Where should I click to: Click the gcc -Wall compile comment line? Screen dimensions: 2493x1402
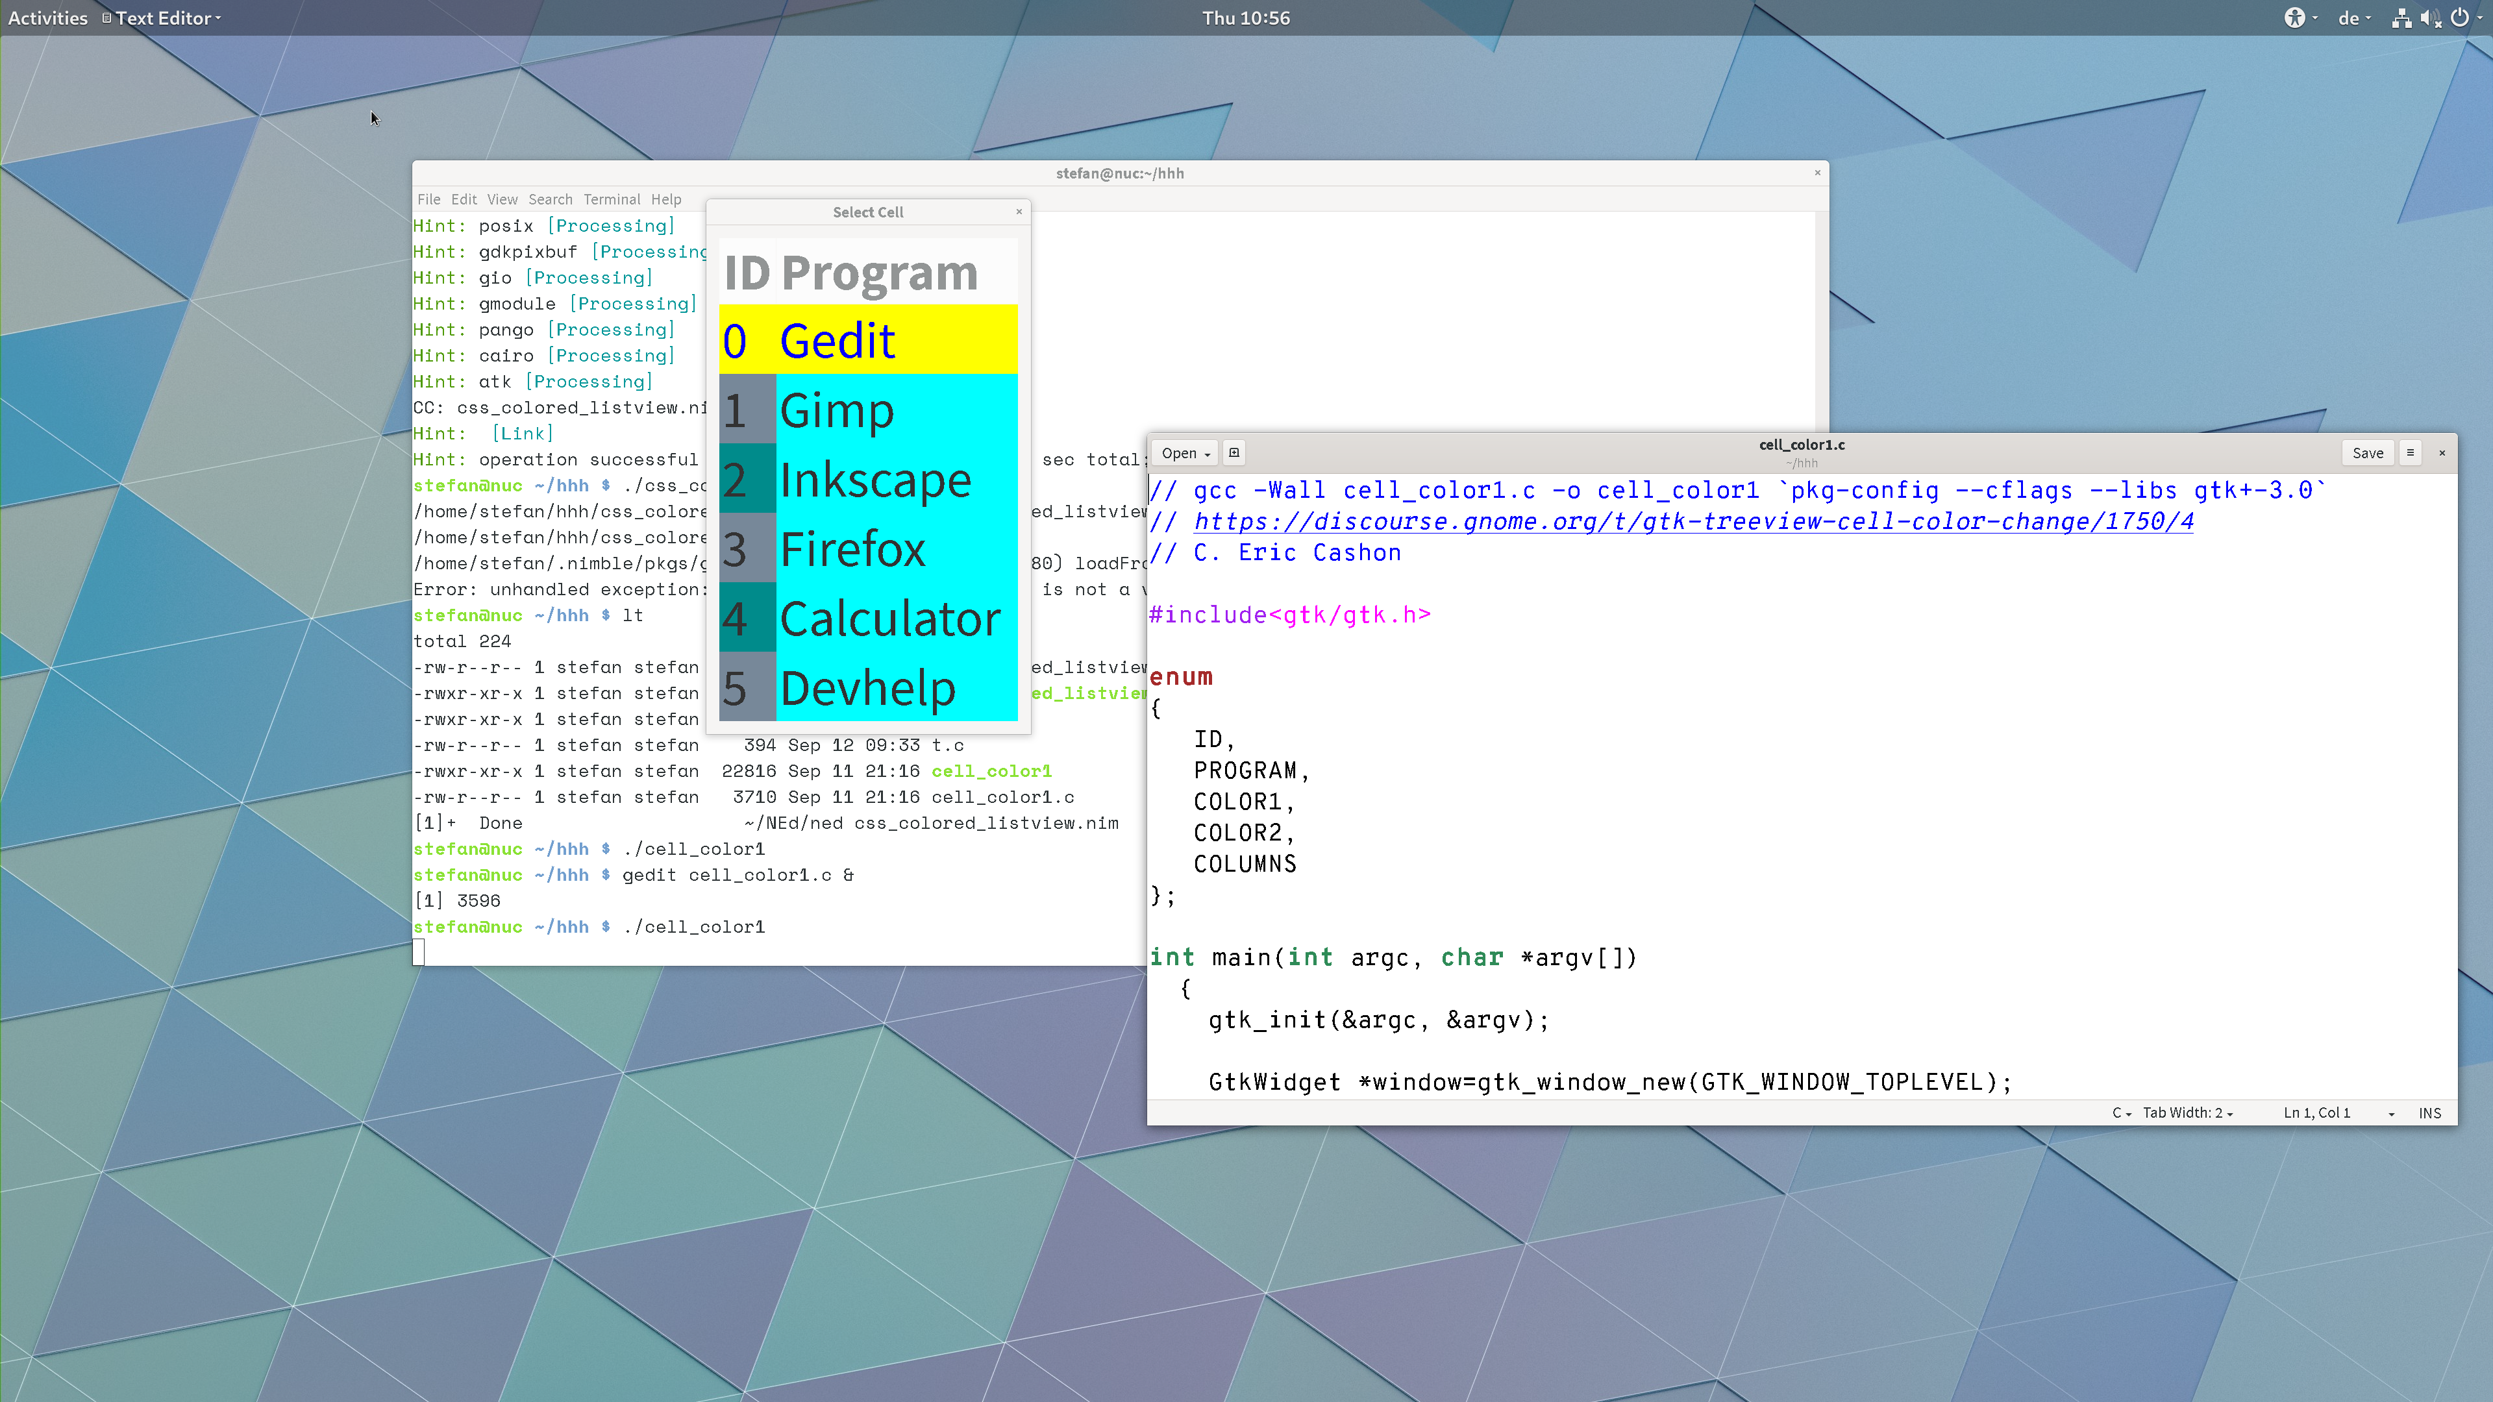click(1737, 491)
